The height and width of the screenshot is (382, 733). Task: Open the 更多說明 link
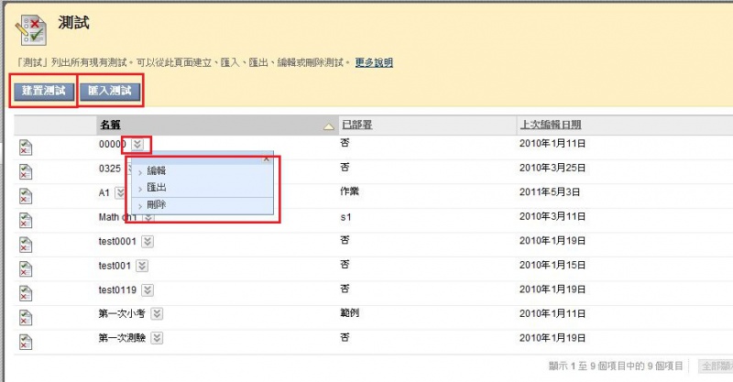(x=374, y=62)
